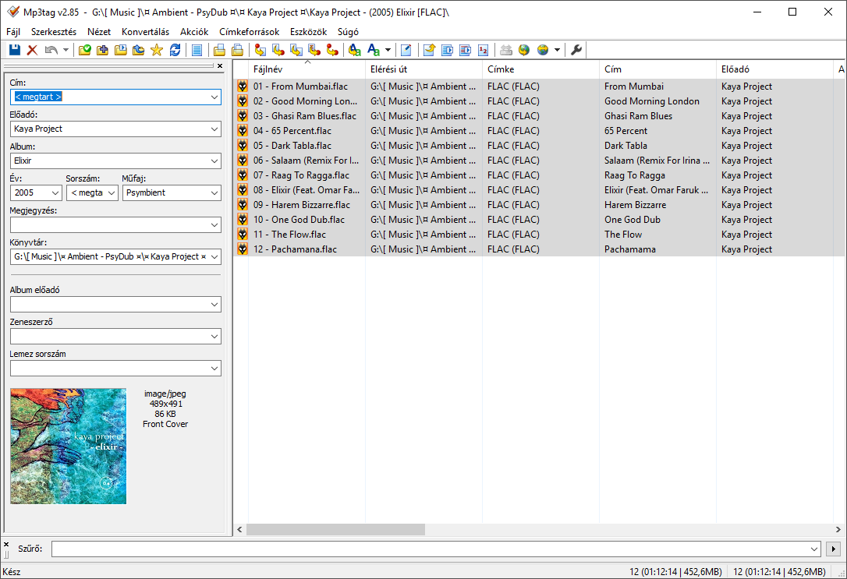Refresh file list with blue arrows icon
The height and width of the screenshot is (579, 847).
click(175, 50)
